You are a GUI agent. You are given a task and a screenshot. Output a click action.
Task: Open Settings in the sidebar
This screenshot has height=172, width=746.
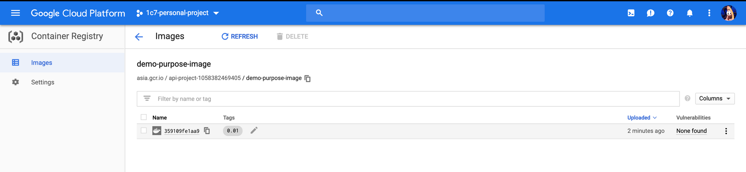click(x=43, y=82)
